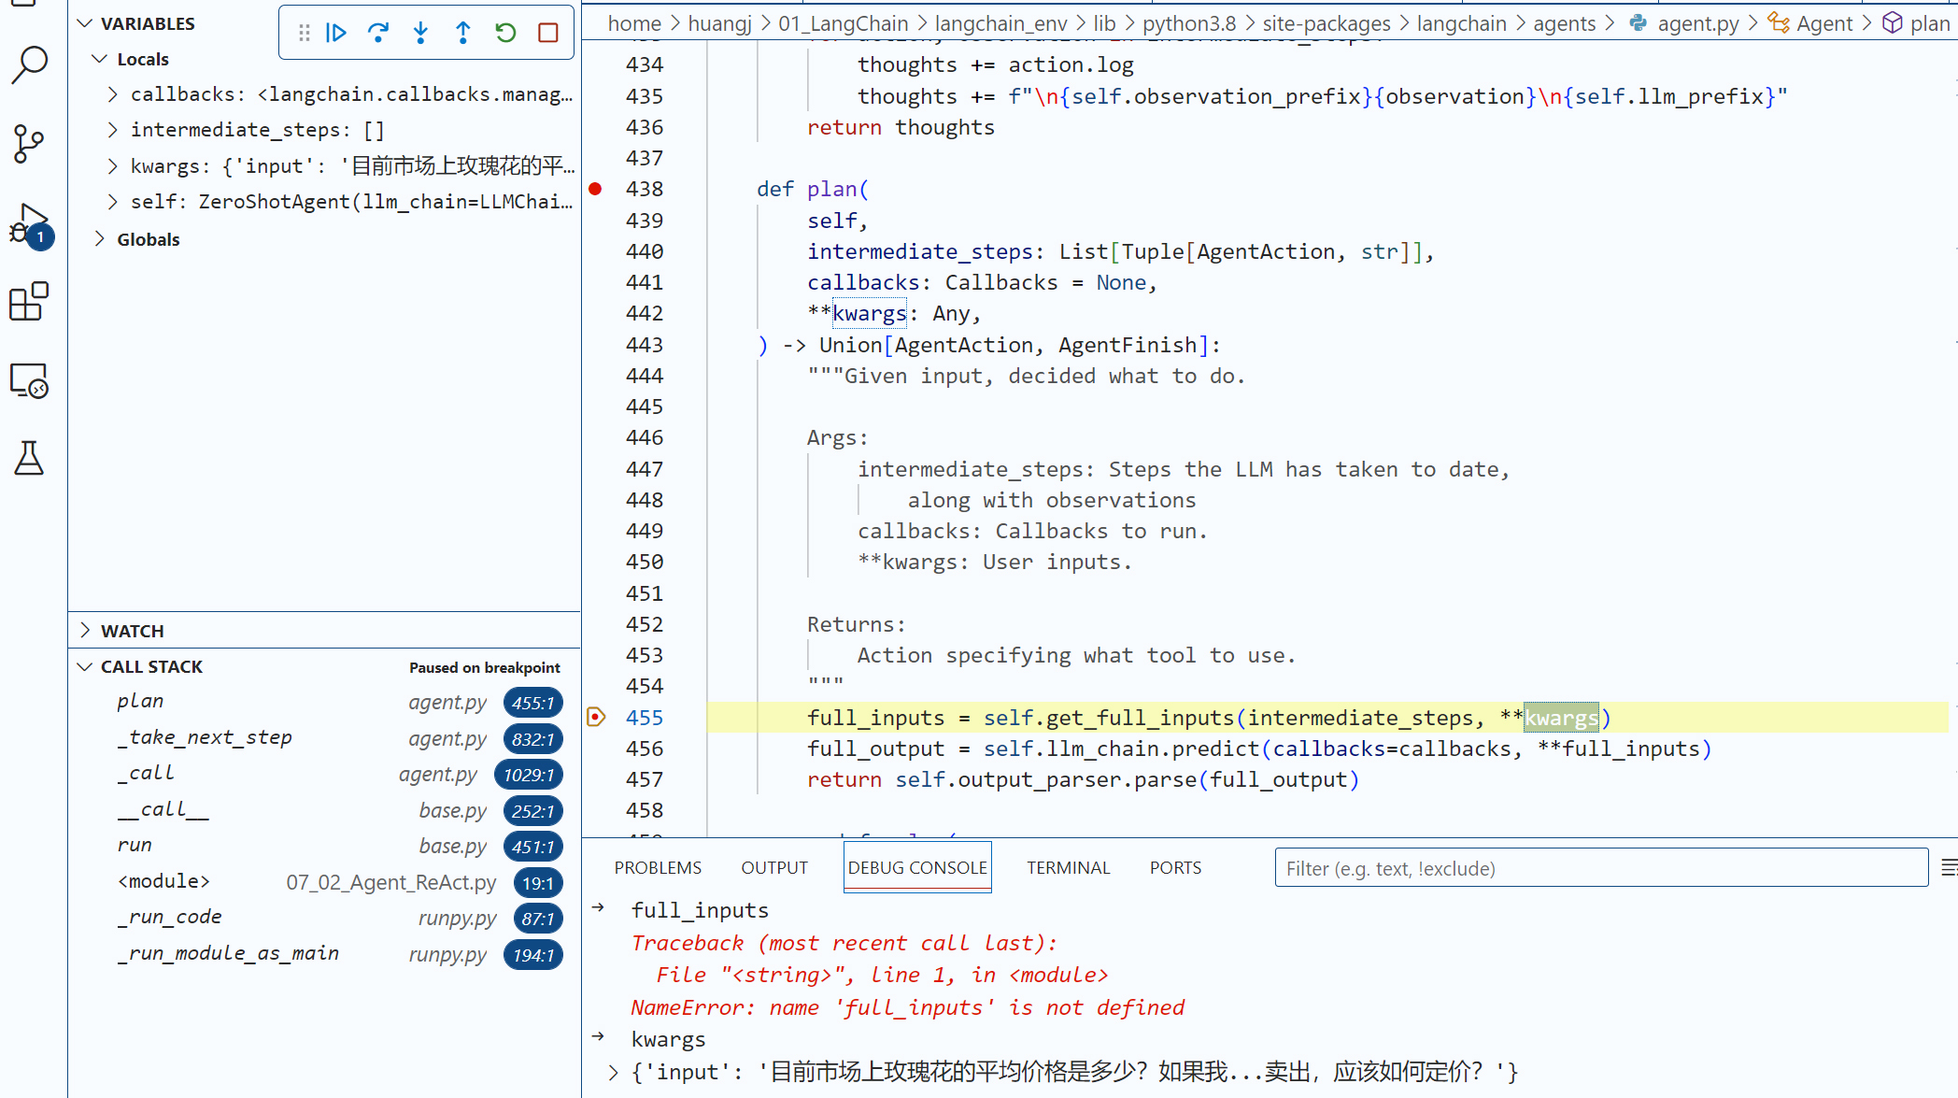
Task: Open the Testing flask icon
Action: click(x=29, y=458)
